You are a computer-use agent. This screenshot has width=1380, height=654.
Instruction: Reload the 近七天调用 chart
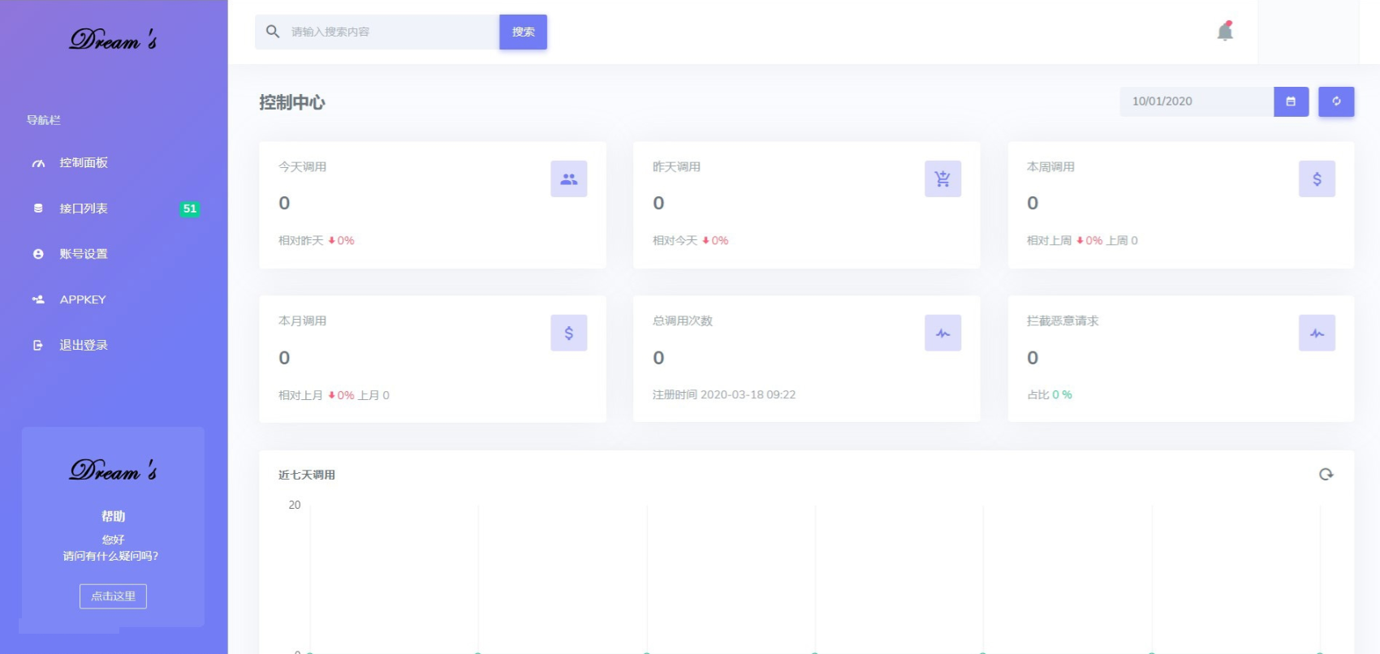point(1326,475)
